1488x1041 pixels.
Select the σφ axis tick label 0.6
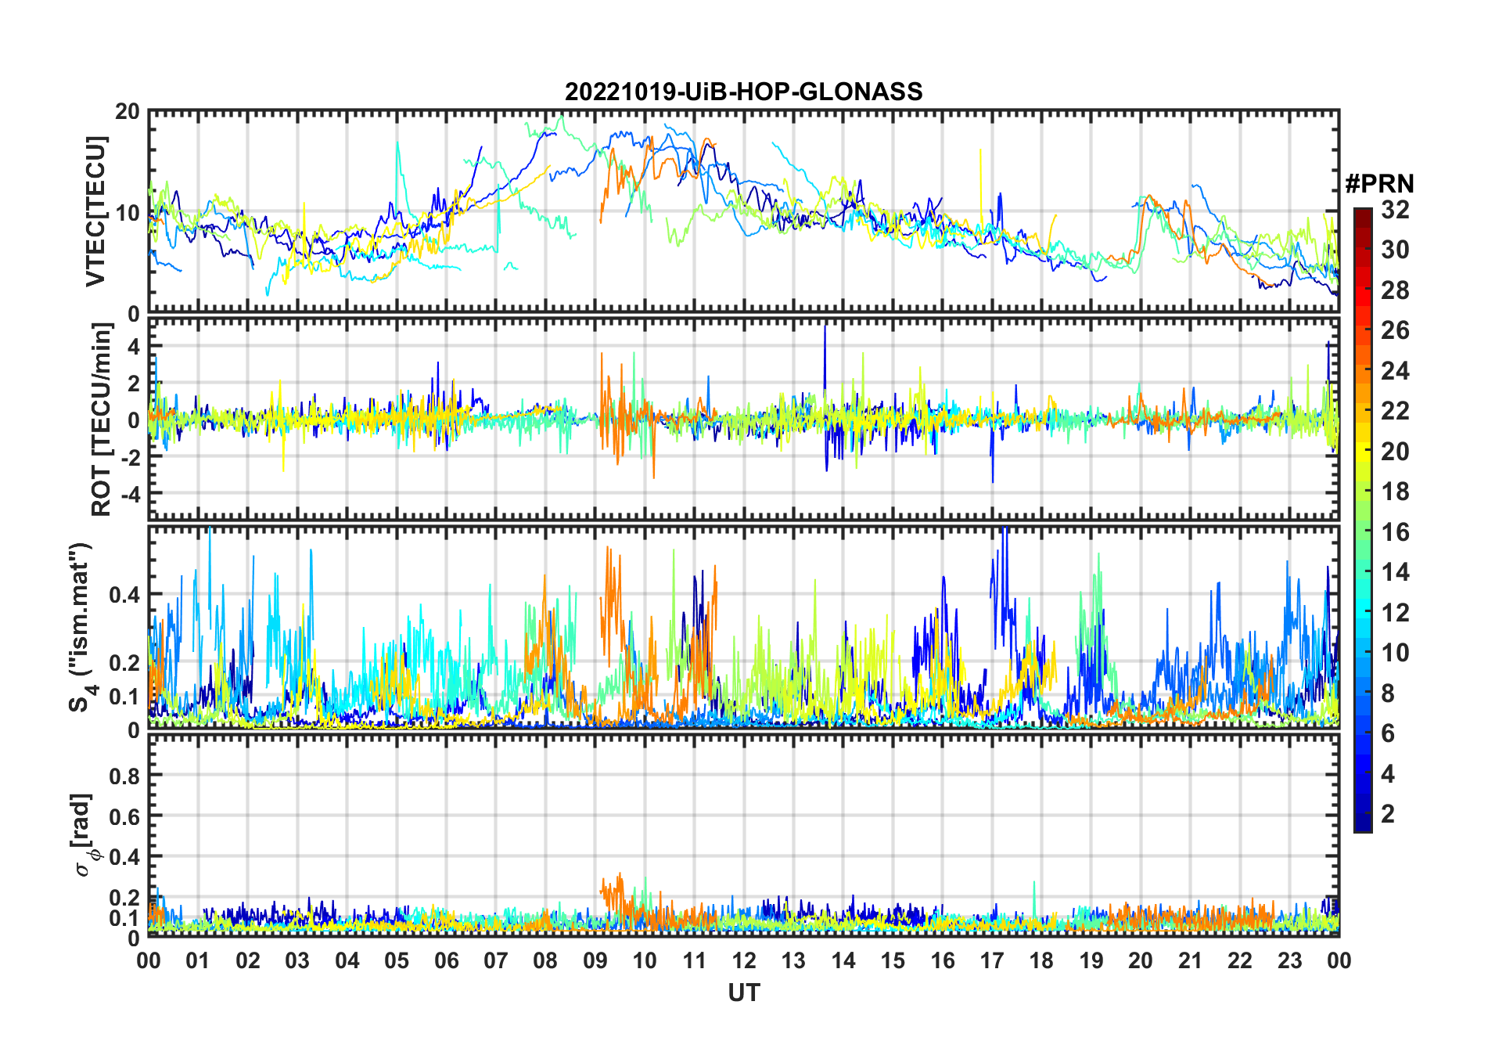124,816
